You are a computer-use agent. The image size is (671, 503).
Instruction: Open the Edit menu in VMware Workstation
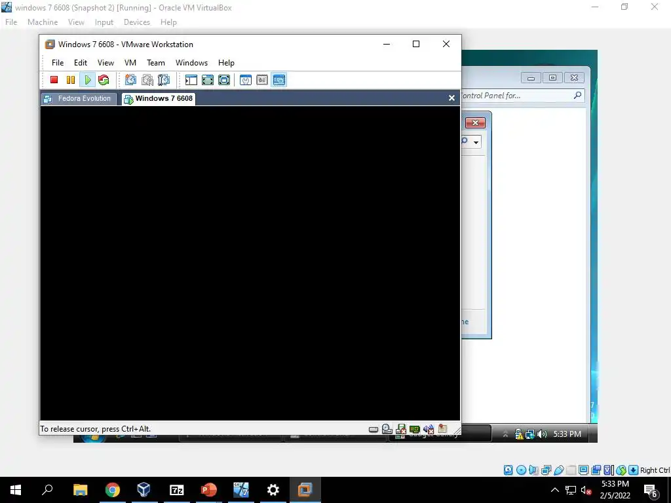click(81, 63)
